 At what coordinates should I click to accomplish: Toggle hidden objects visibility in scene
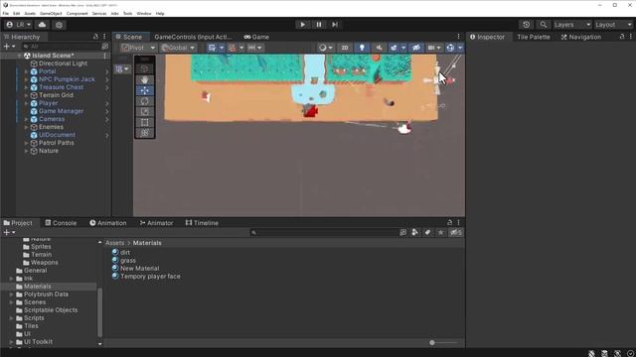coord(416,48)
